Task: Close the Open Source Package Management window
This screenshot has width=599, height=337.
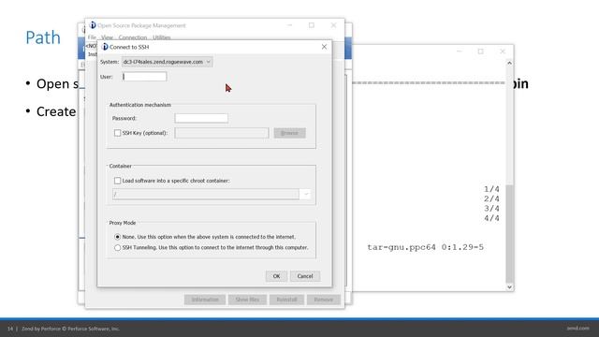Action: pyautogui.click(x=333, y=25)
